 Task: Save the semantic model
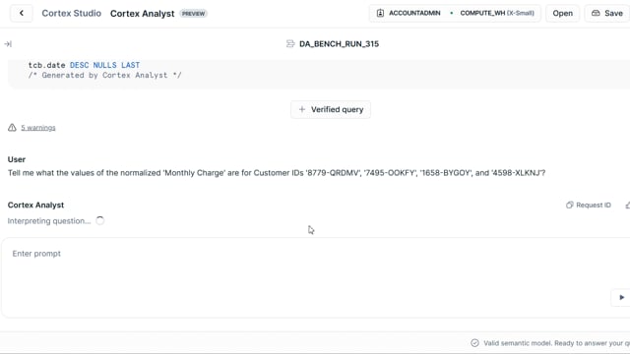pos(607,13)
